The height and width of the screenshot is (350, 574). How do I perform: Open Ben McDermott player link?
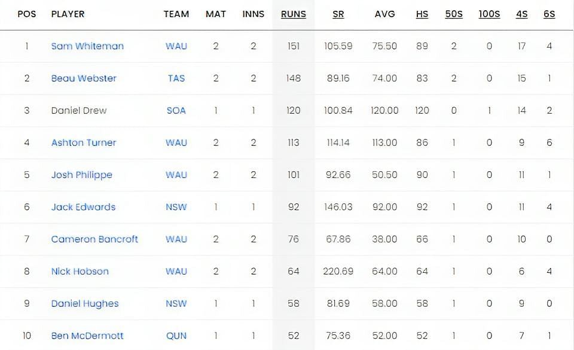click(x=87, y=336)
